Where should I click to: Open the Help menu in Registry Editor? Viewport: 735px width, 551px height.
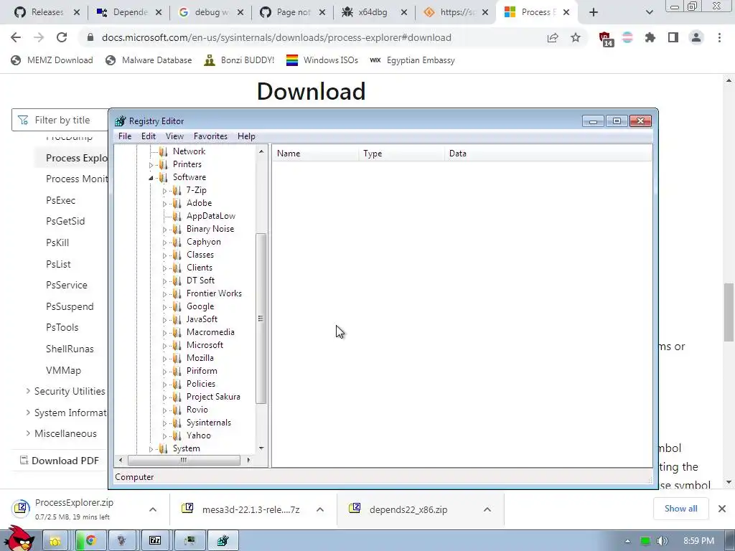[246, 136]
